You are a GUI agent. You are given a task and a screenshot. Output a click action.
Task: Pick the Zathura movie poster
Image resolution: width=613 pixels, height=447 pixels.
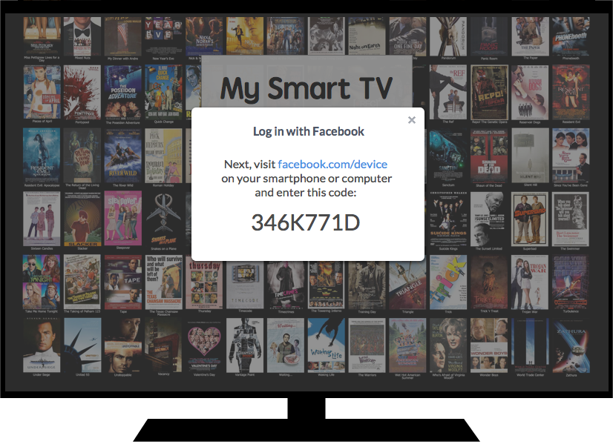[571, 345]
